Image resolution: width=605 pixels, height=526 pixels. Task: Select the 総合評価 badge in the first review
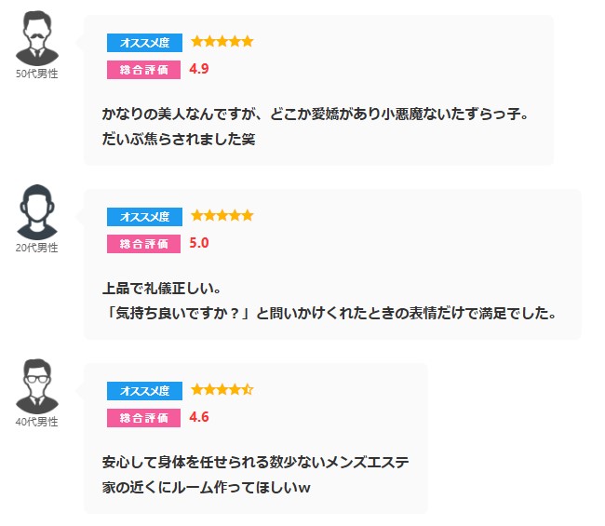[143, 70]
